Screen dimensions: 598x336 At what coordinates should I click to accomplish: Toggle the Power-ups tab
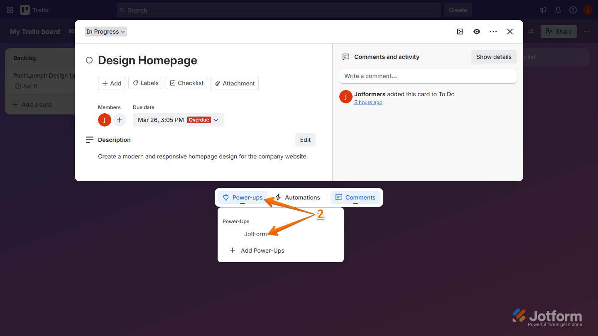[243, 197]
